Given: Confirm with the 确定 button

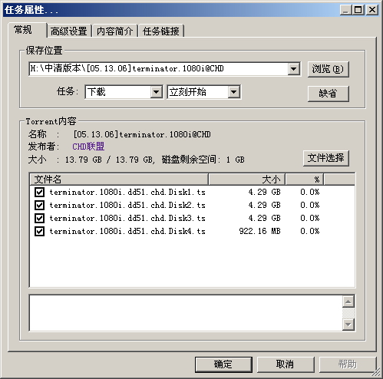Looking at the screenshot, I should (x=223, y=364).
